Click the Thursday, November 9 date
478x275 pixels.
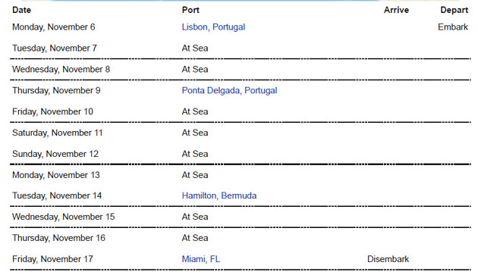(56, 90)
